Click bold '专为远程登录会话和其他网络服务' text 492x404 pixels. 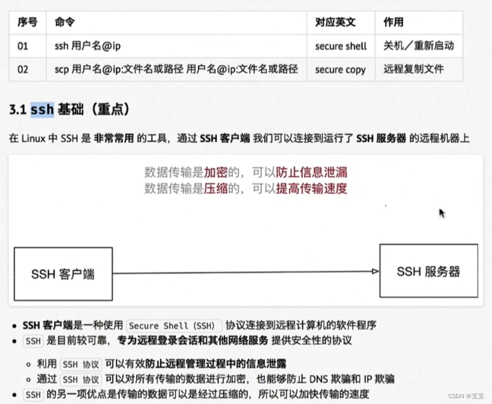tap(193, 340)
